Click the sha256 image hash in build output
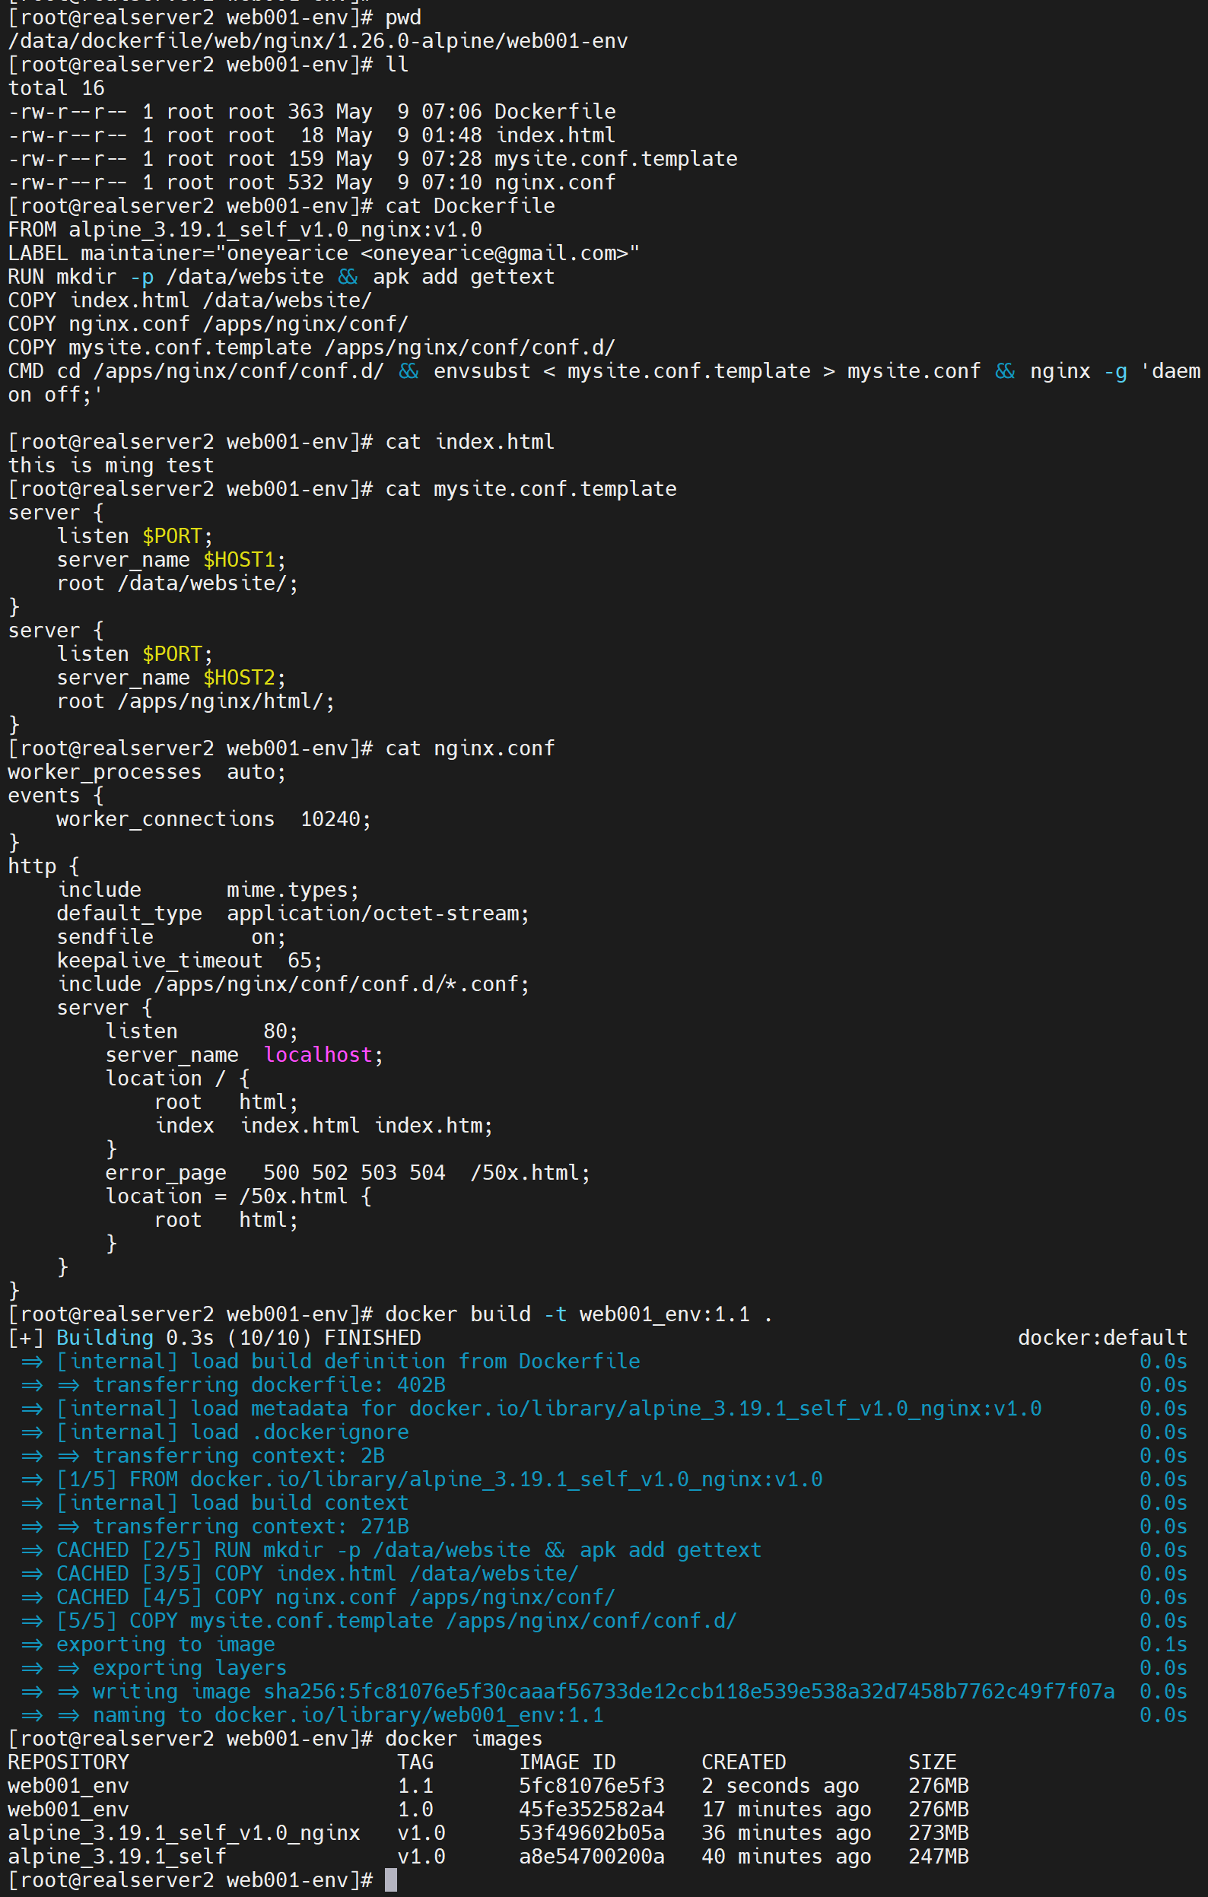The height and width of the screenshot is (1897, 1208). coord(688,1692)
